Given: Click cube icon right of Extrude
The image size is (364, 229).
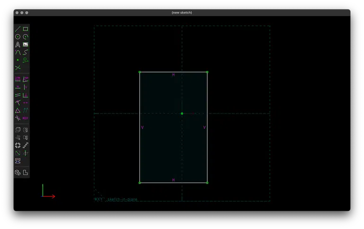Looking at the screenshot, I should coord(26,130).
